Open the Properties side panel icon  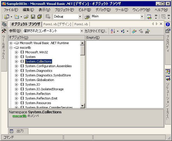(x=168, y=31)
